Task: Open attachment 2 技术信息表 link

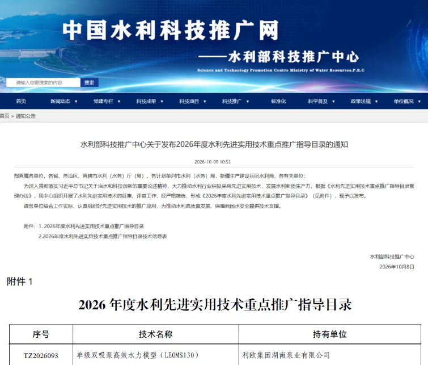Action: [103, 236]
